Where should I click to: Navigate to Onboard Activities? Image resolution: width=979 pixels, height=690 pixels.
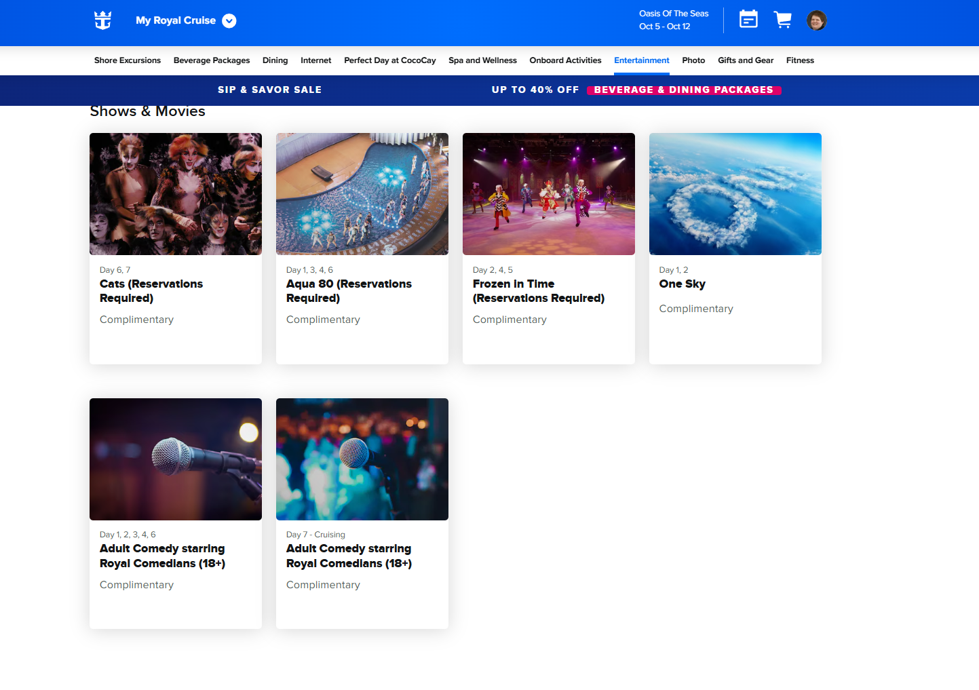pos(565,60)
